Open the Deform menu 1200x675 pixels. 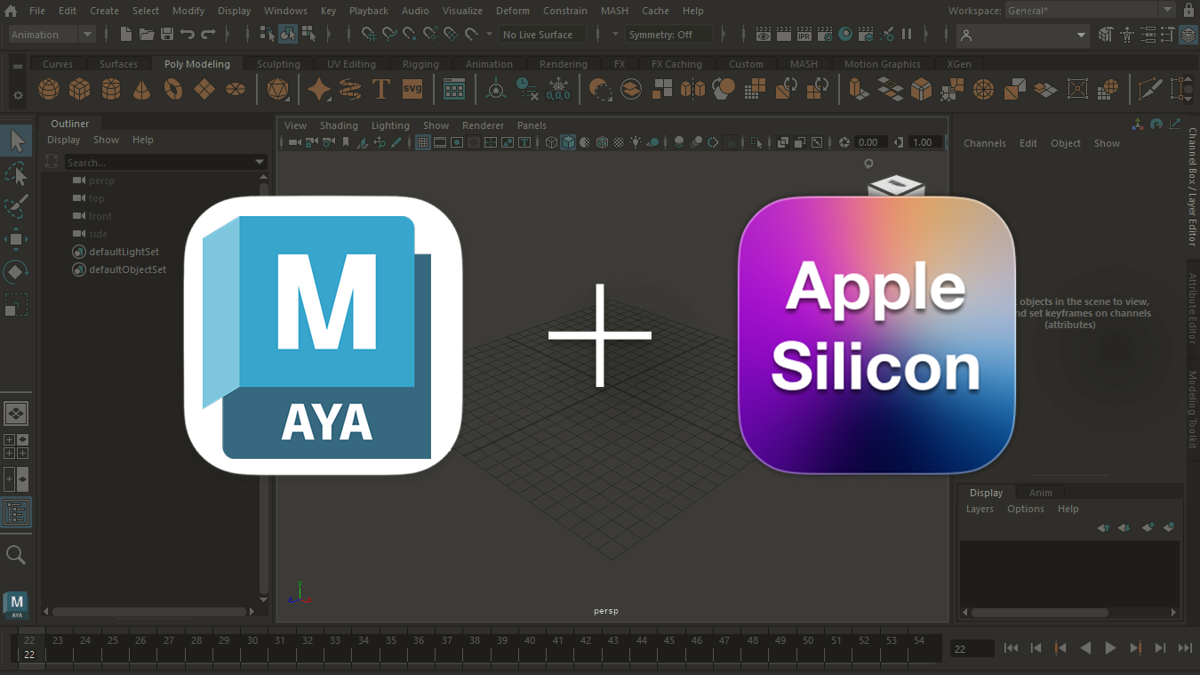point(515,11)
